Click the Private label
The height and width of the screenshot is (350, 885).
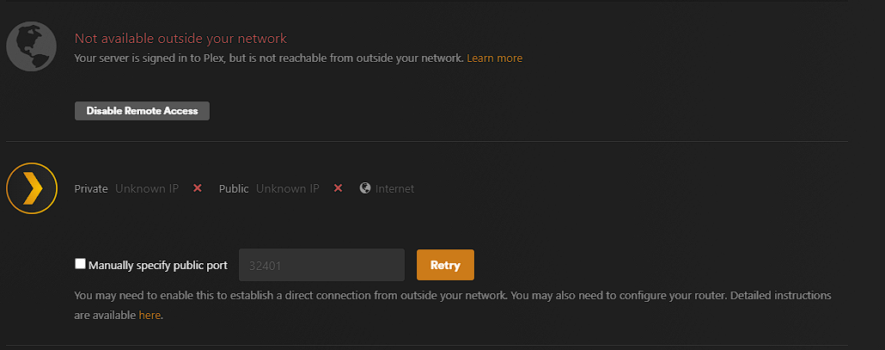91,188
